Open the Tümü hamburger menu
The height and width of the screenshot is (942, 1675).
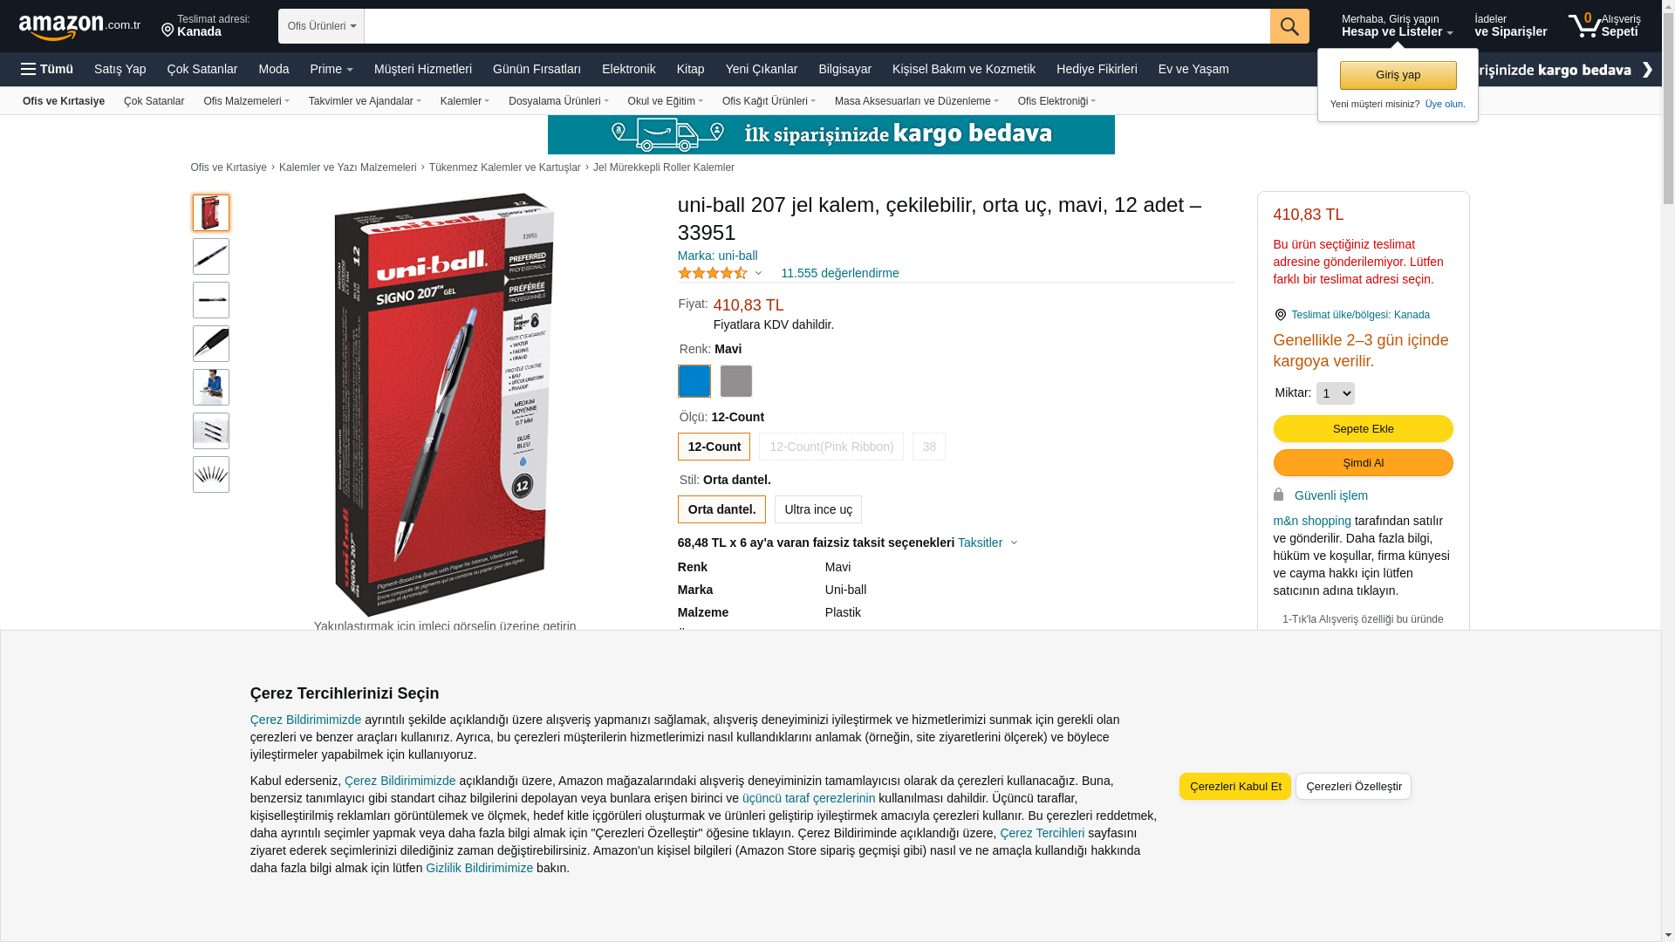[x=47, y=69]
